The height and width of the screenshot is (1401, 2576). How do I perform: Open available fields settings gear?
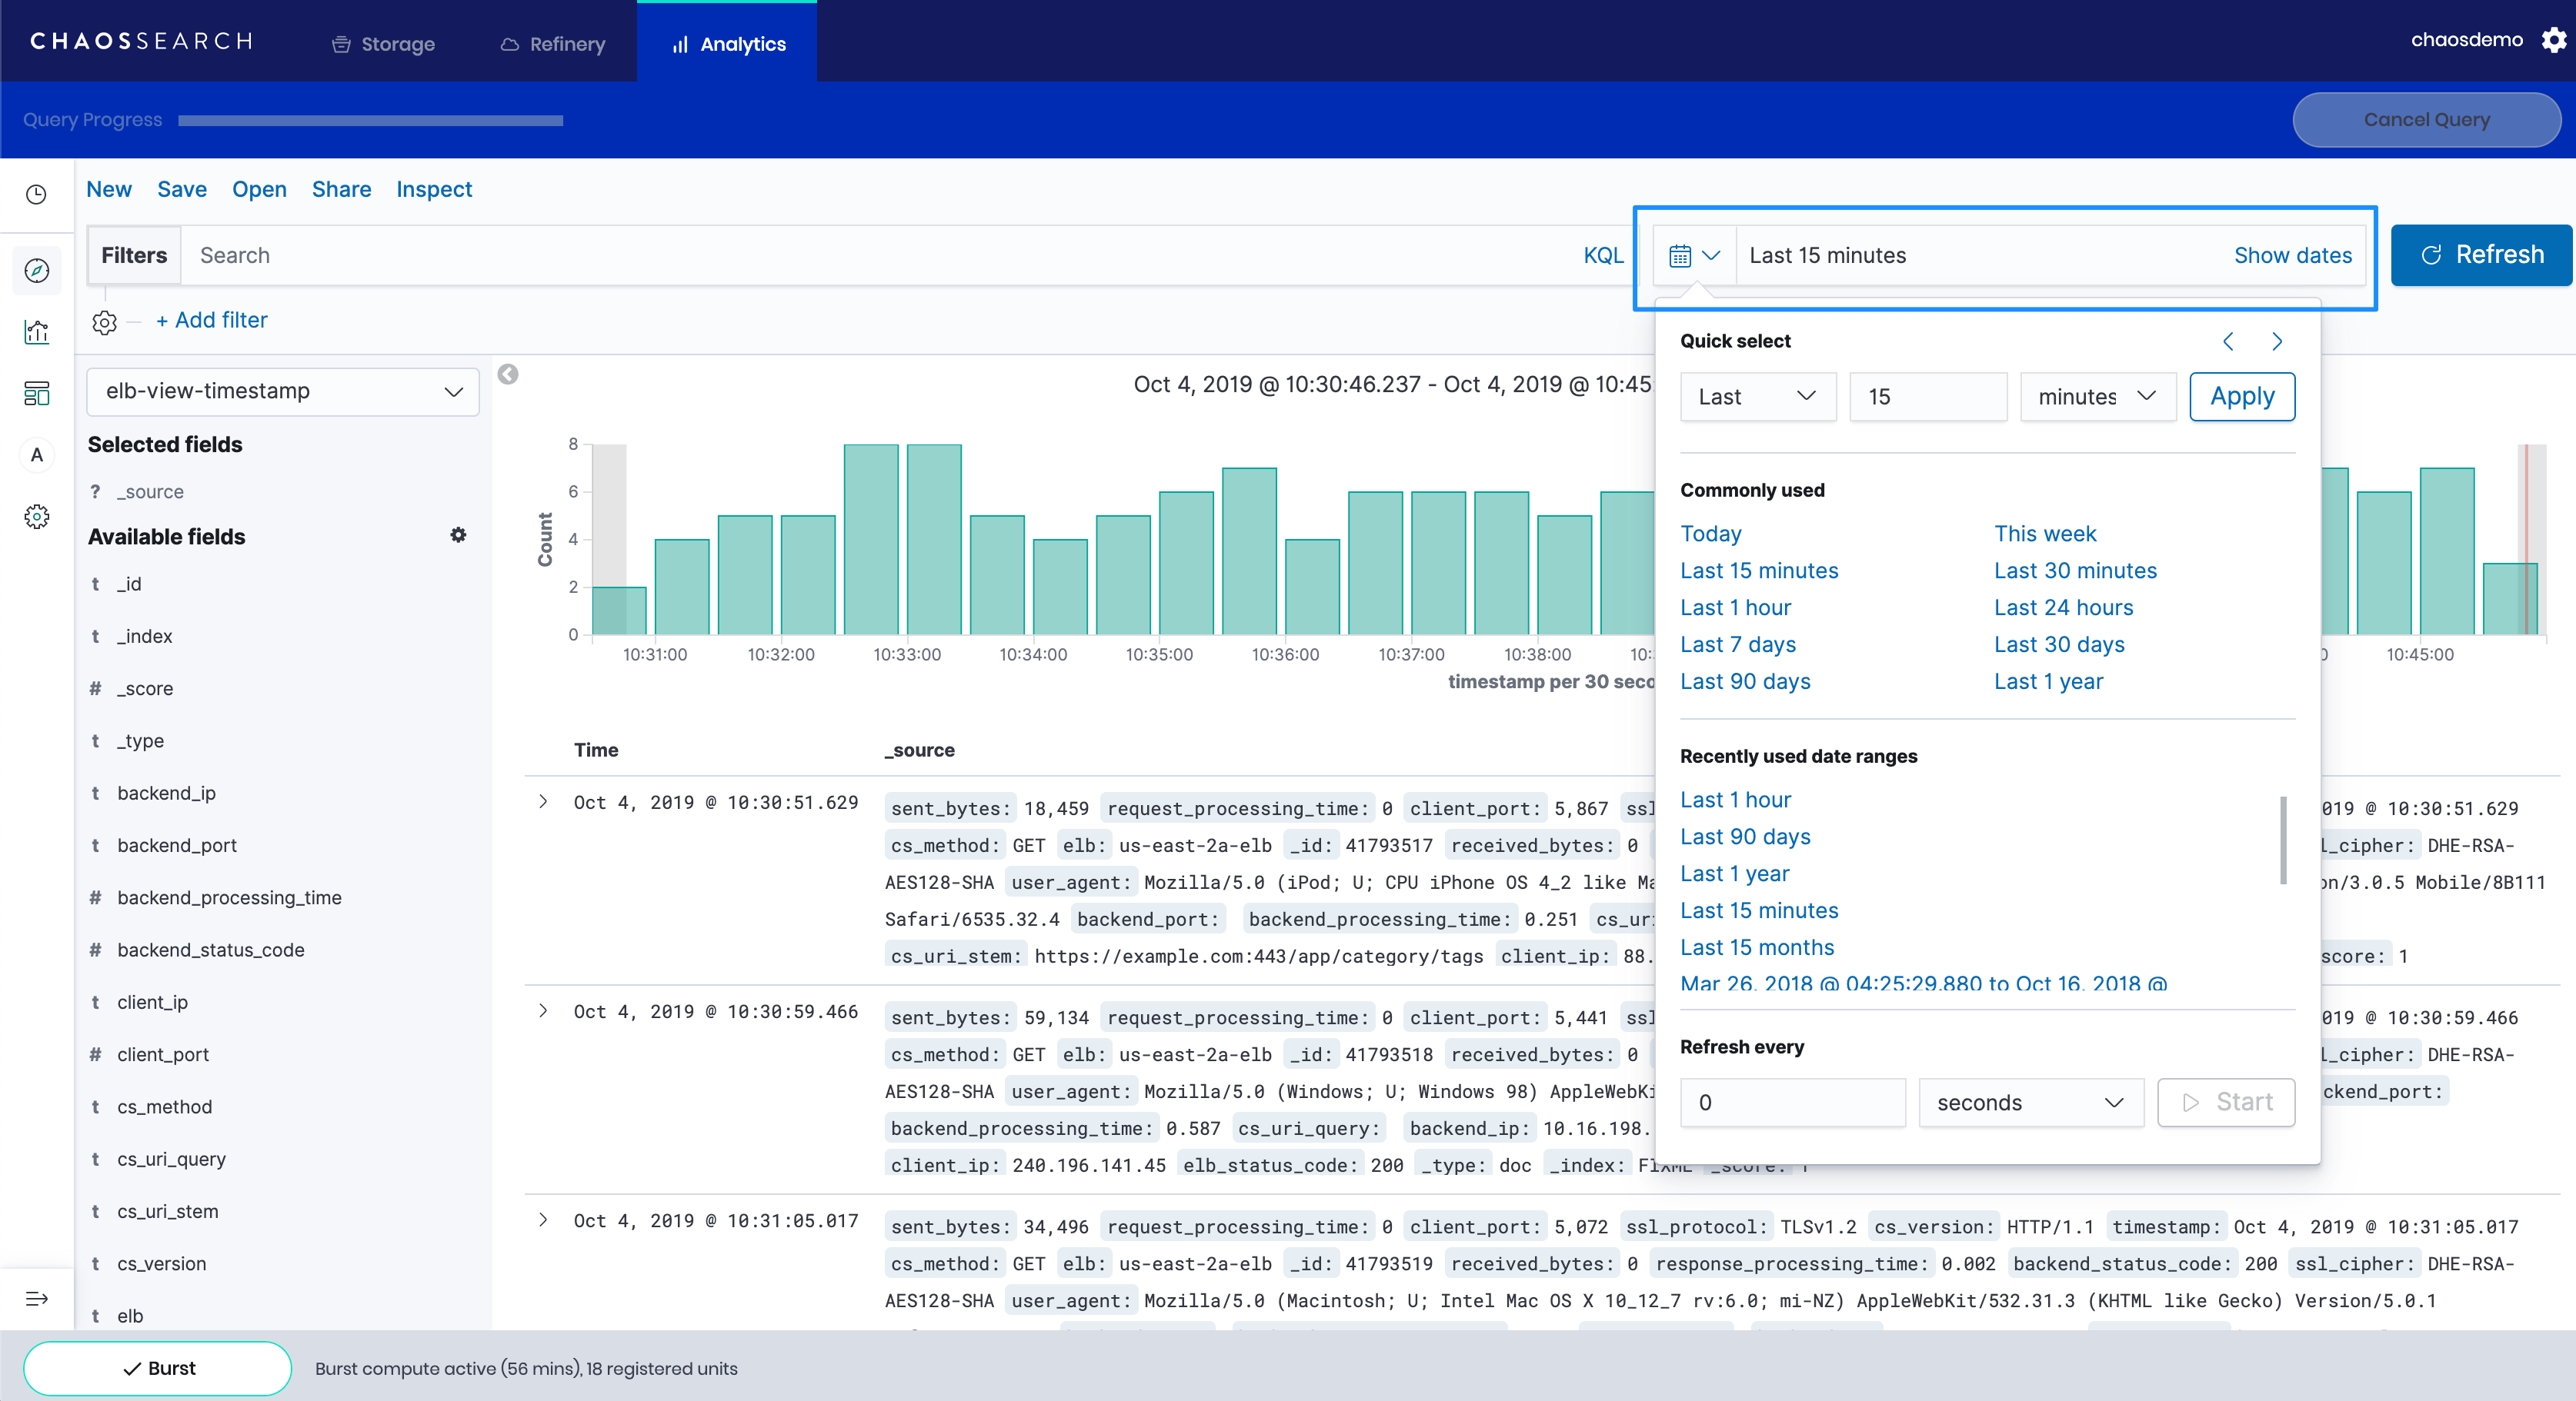tap(458, 536)
